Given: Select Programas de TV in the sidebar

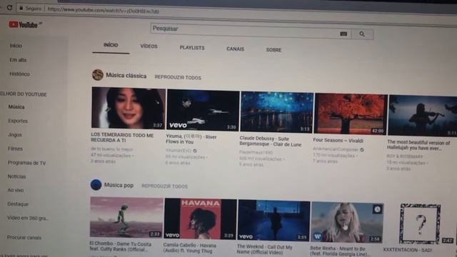Looking at the screenshot, I should click(26, 163).
